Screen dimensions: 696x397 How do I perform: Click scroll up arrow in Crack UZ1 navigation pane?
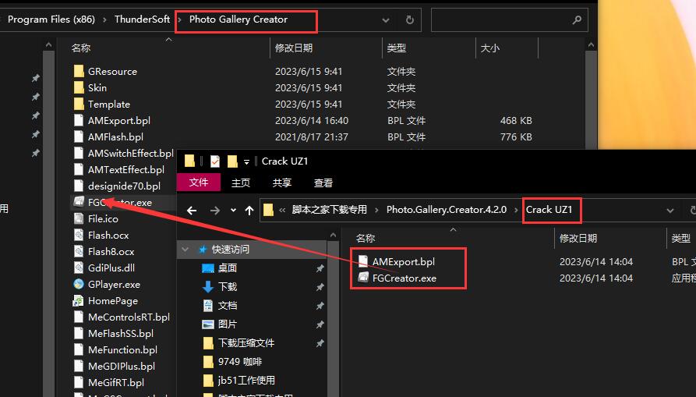coord(334,235)
